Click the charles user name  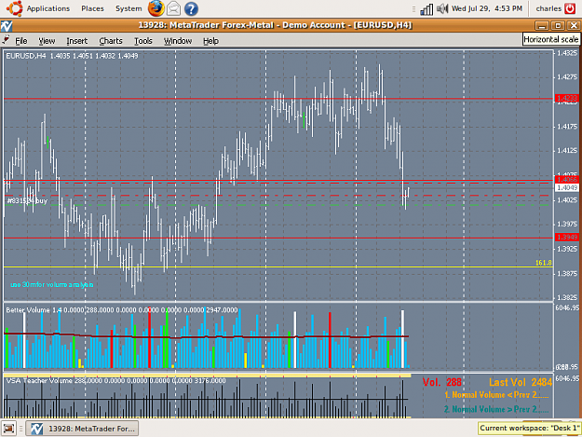click(x=548, y=8)
